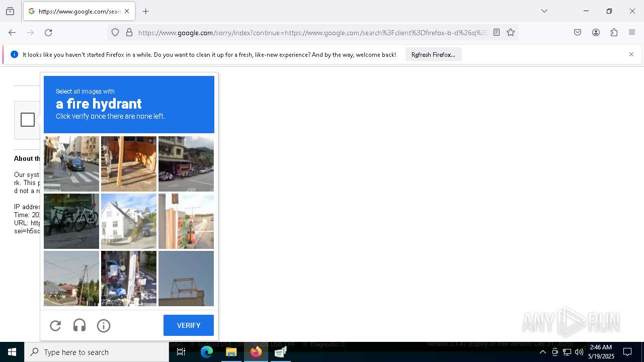
Task: Toggle Reader View icon in address bar
Action: click(x=497, y=33)
